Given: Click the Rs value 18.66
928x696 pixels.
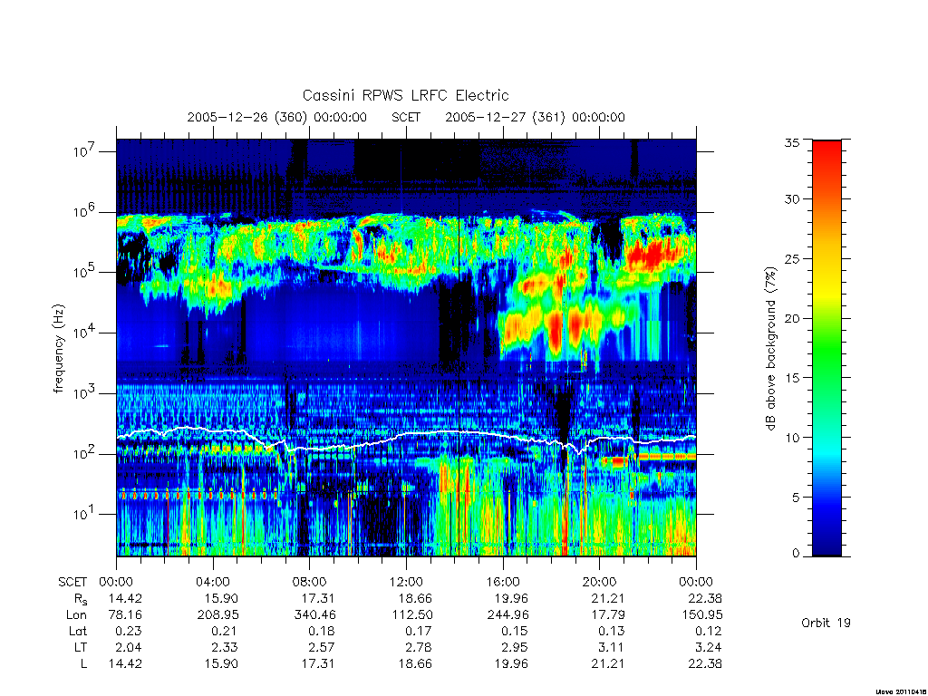Looking at the screenshot, I should tap(415, 598).
